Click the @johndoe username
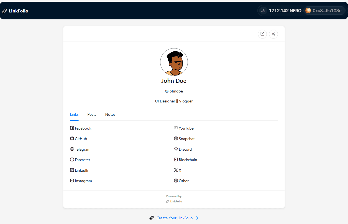 click(x=174, y=91)
